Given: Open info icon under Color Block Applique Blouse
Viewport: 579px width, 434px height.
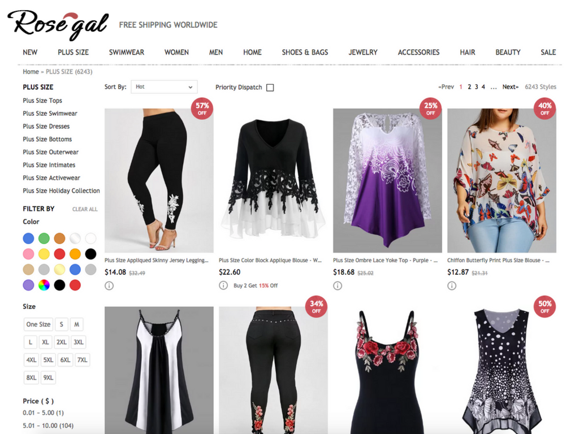Looking at the screenshot, I should 223,285.
